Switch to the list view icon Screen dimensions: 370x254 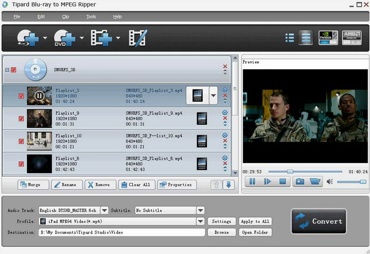tap(289, 38)
